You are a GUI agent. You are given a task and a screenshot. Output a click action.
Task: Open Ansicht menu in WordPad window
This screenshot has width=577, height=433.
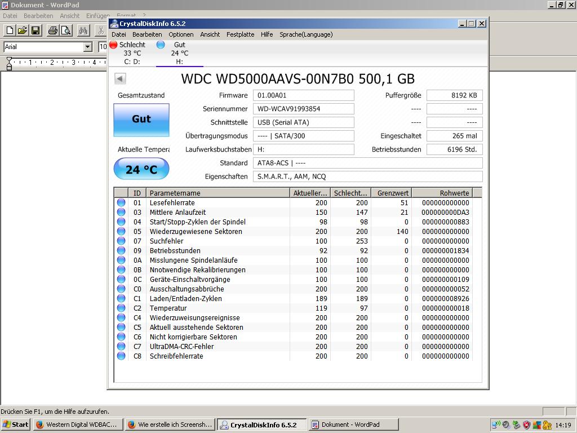[69, 16]
